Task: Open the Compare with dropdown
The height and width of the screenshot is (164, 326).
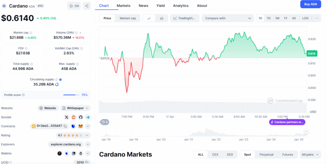Action: tap(227, 18)
